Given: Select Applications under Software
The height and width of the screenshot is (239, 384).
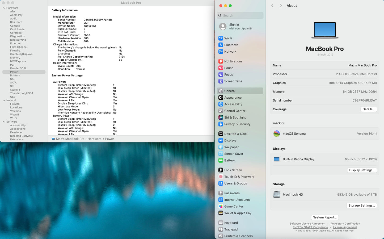Looking at the screenshot, I should coord(18,129).
